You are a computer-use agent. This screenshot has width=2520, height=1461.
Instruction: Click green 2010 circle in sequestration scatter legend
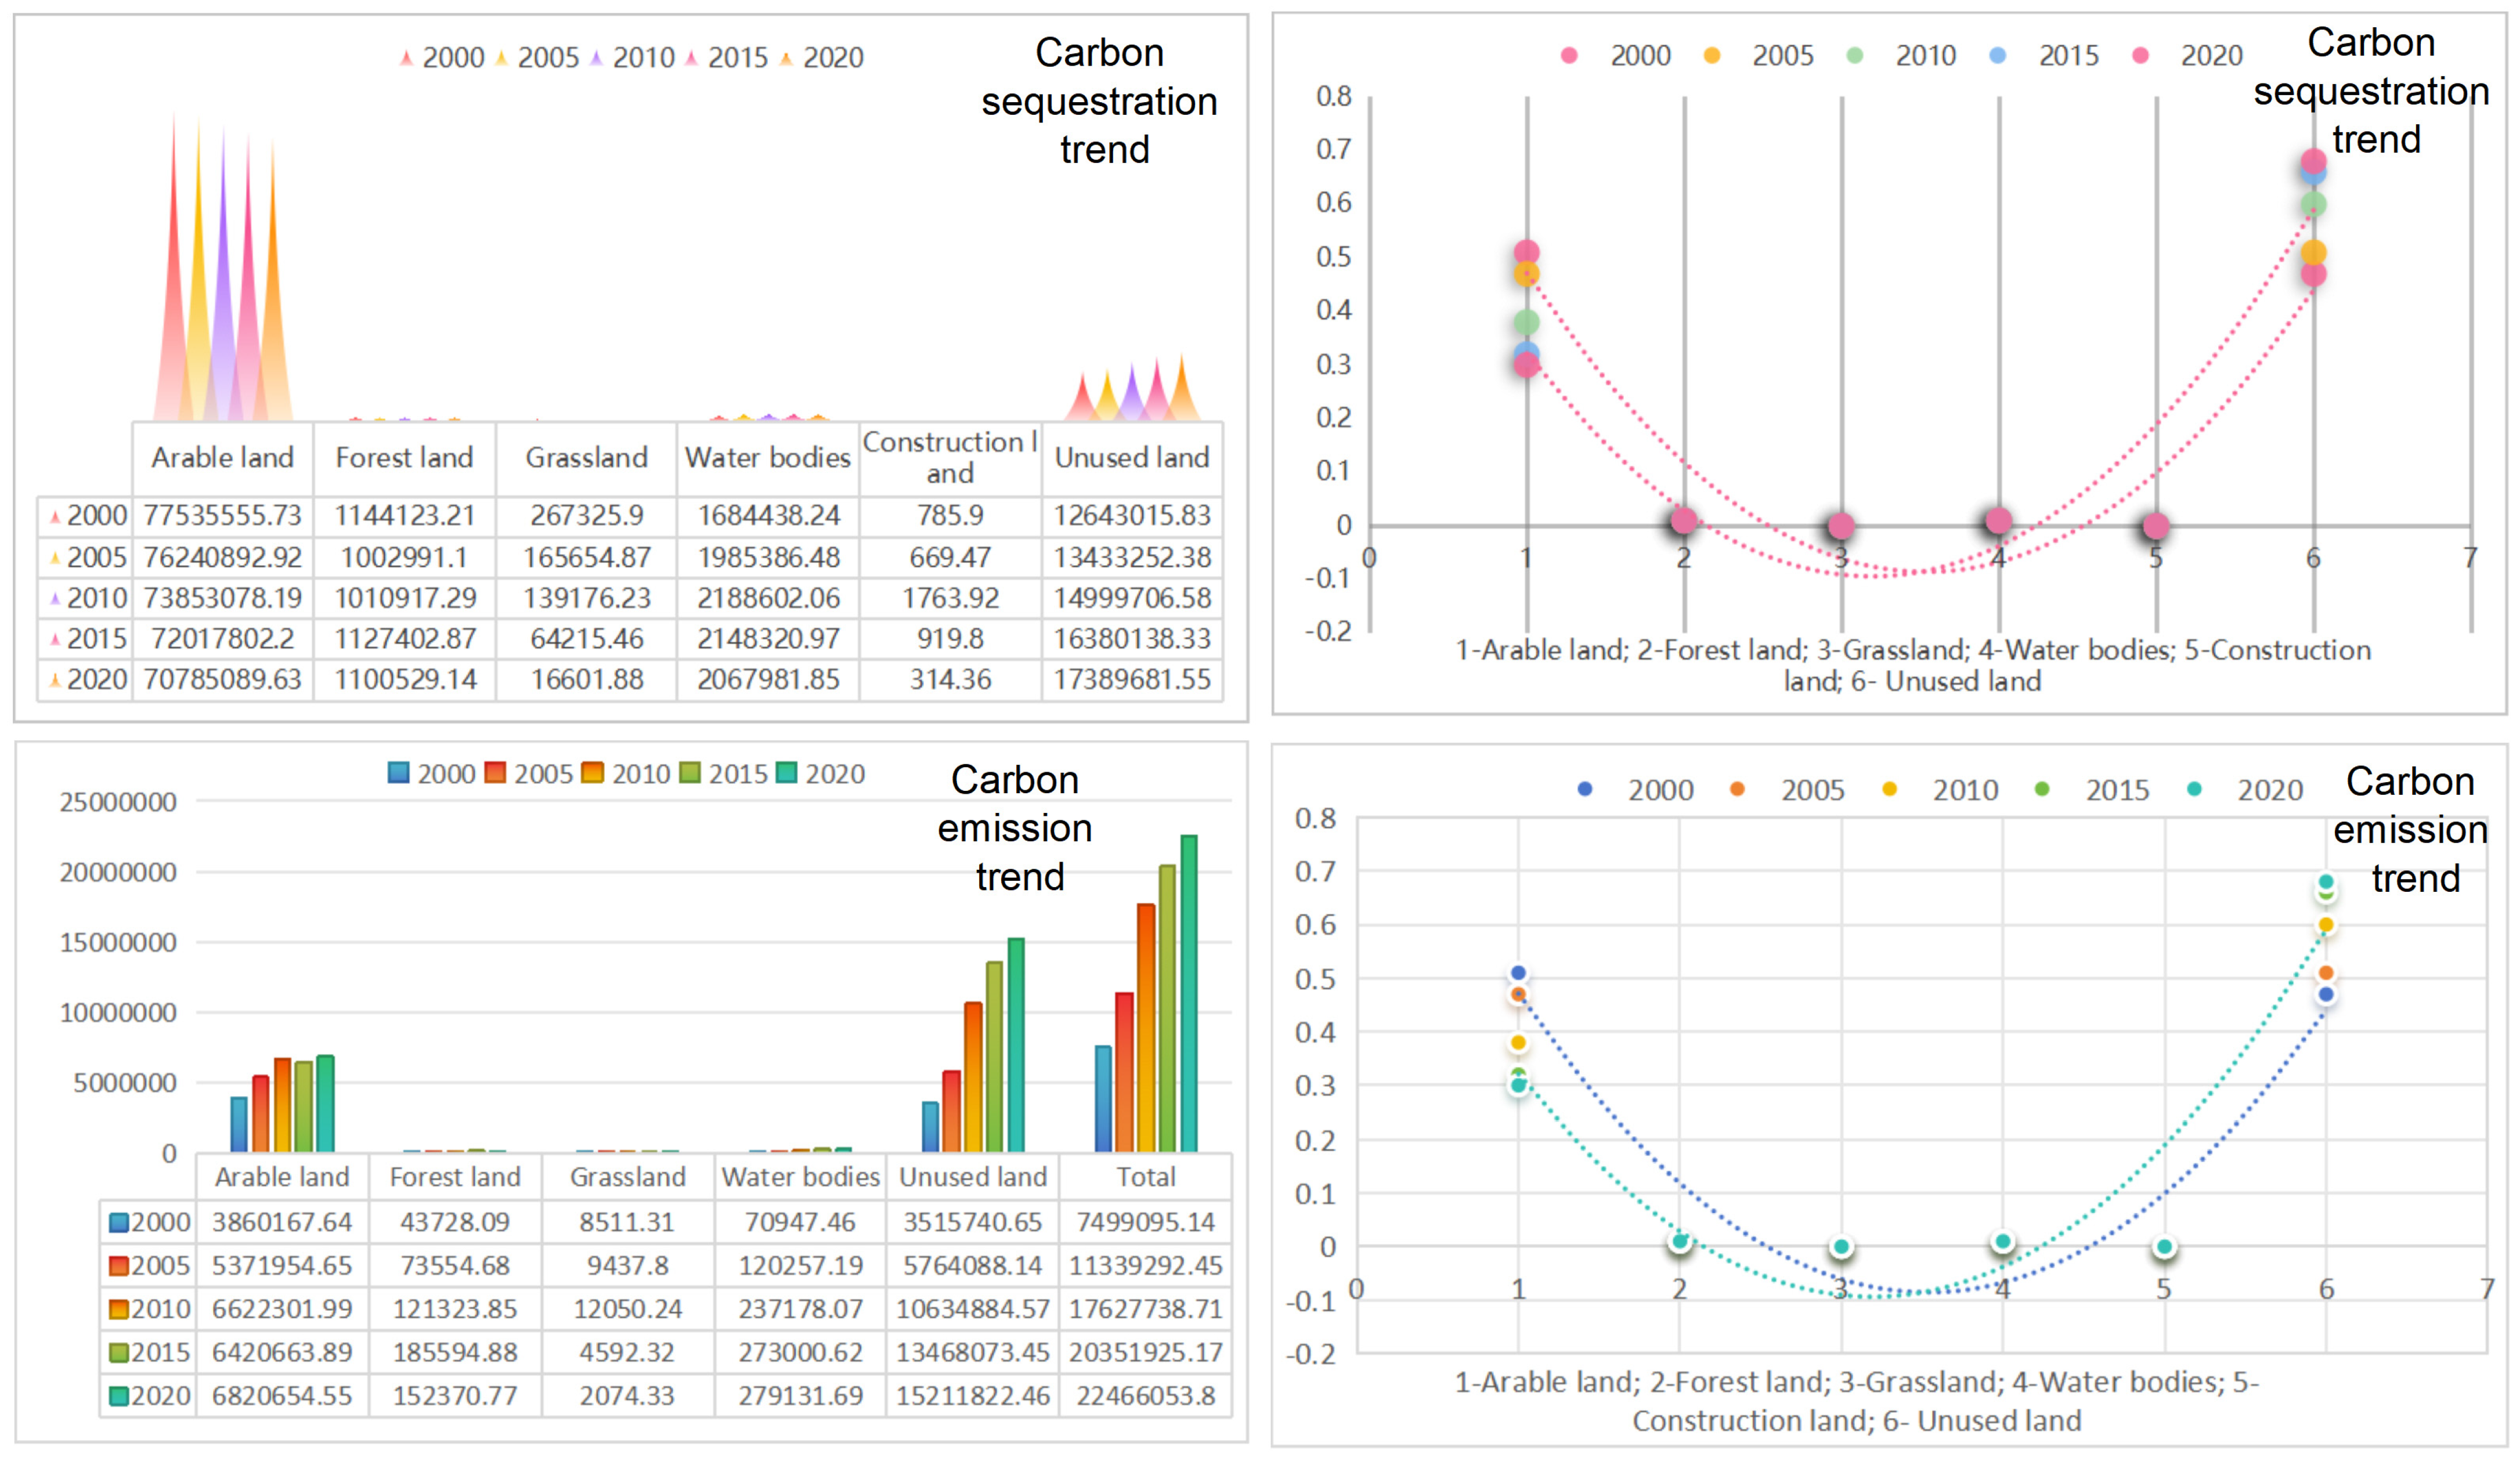(x=1854, y=56)
